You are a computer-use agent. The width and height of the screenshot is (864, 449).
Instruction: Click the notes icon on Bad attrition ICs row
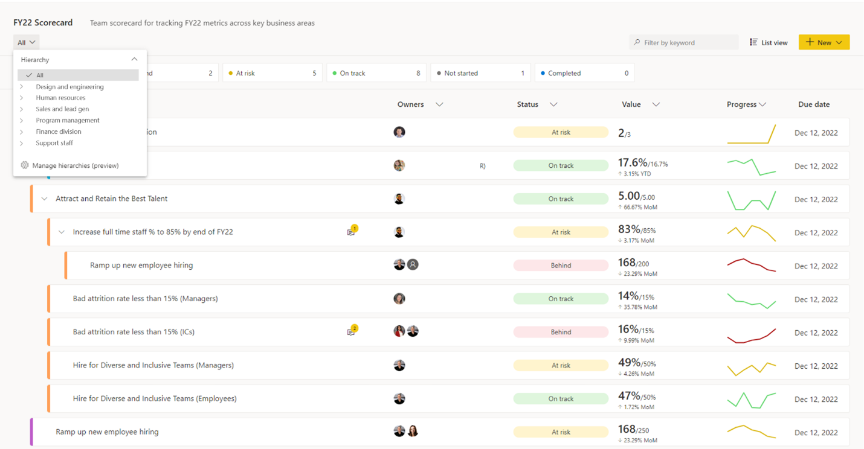(352, 331)
